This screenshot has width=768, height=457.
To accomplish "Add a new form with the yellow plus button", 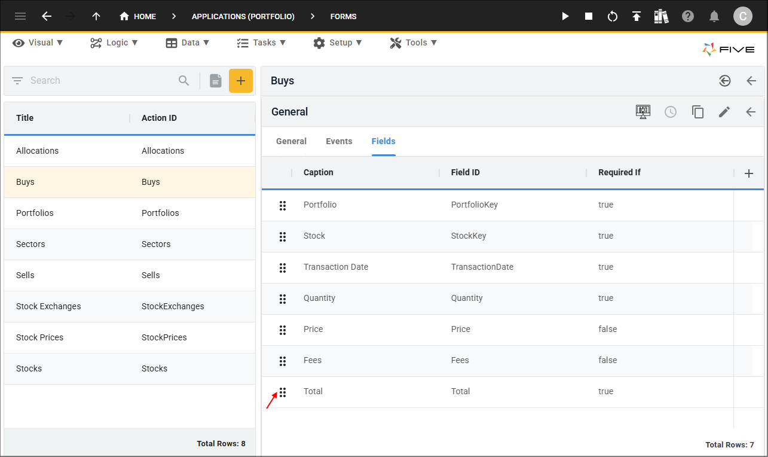I will [241, 81].
